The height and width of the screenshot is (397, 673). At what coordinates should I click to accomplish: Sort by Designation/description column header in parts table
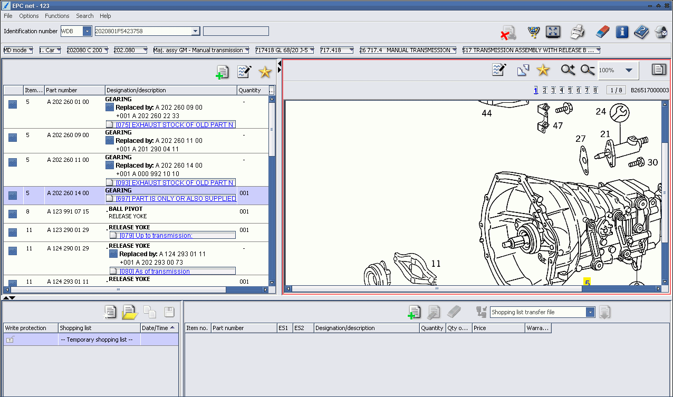click(x=171, y=90)
